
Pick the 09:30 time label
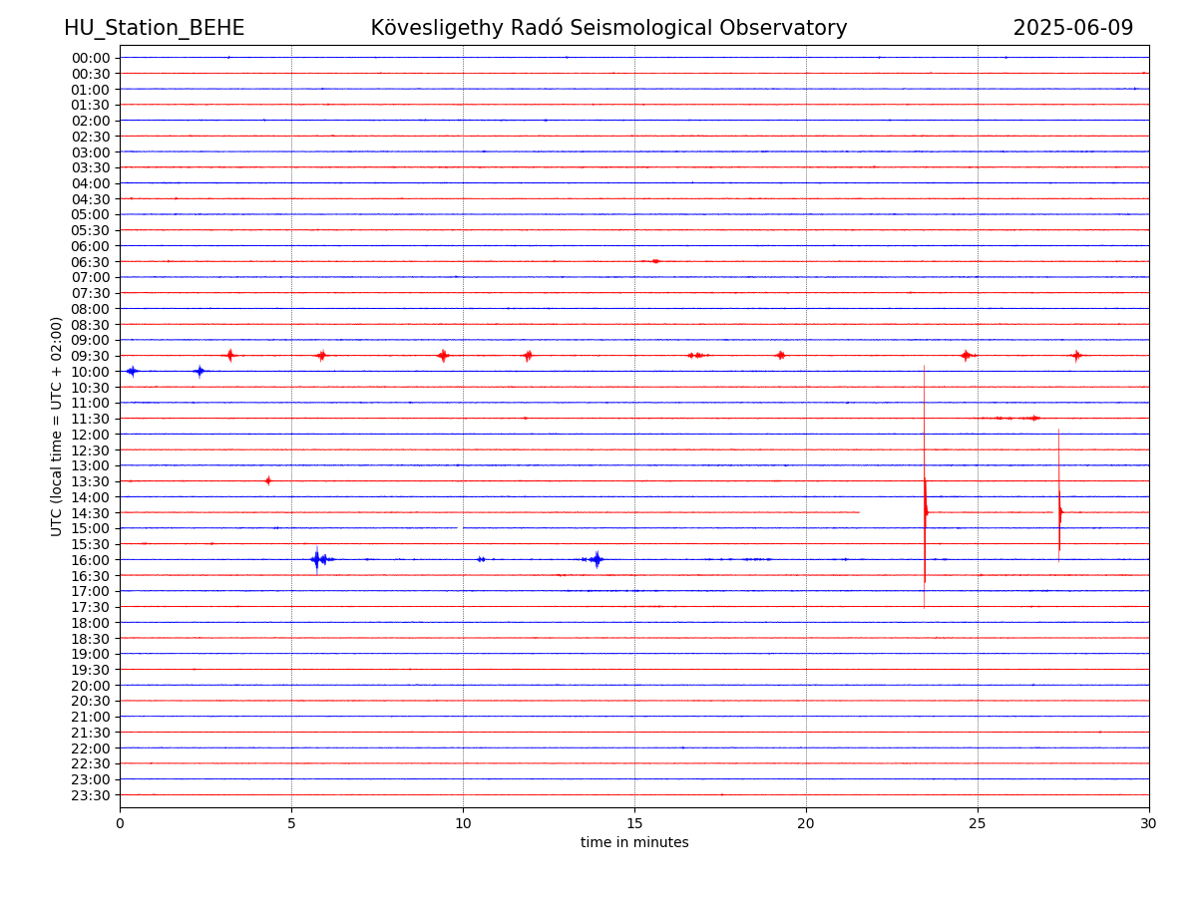[x=91, y=356]
